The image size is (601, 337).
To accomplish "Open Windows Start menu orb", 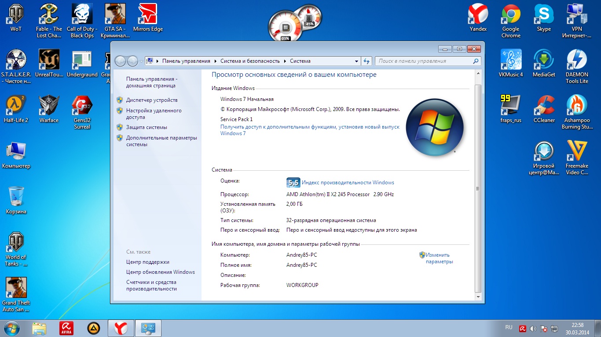I will (13, 328).
